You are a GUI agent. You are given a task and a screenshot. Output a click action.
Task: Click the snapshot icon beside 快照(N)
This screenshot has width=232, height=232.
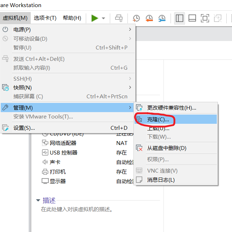(6, 87)
